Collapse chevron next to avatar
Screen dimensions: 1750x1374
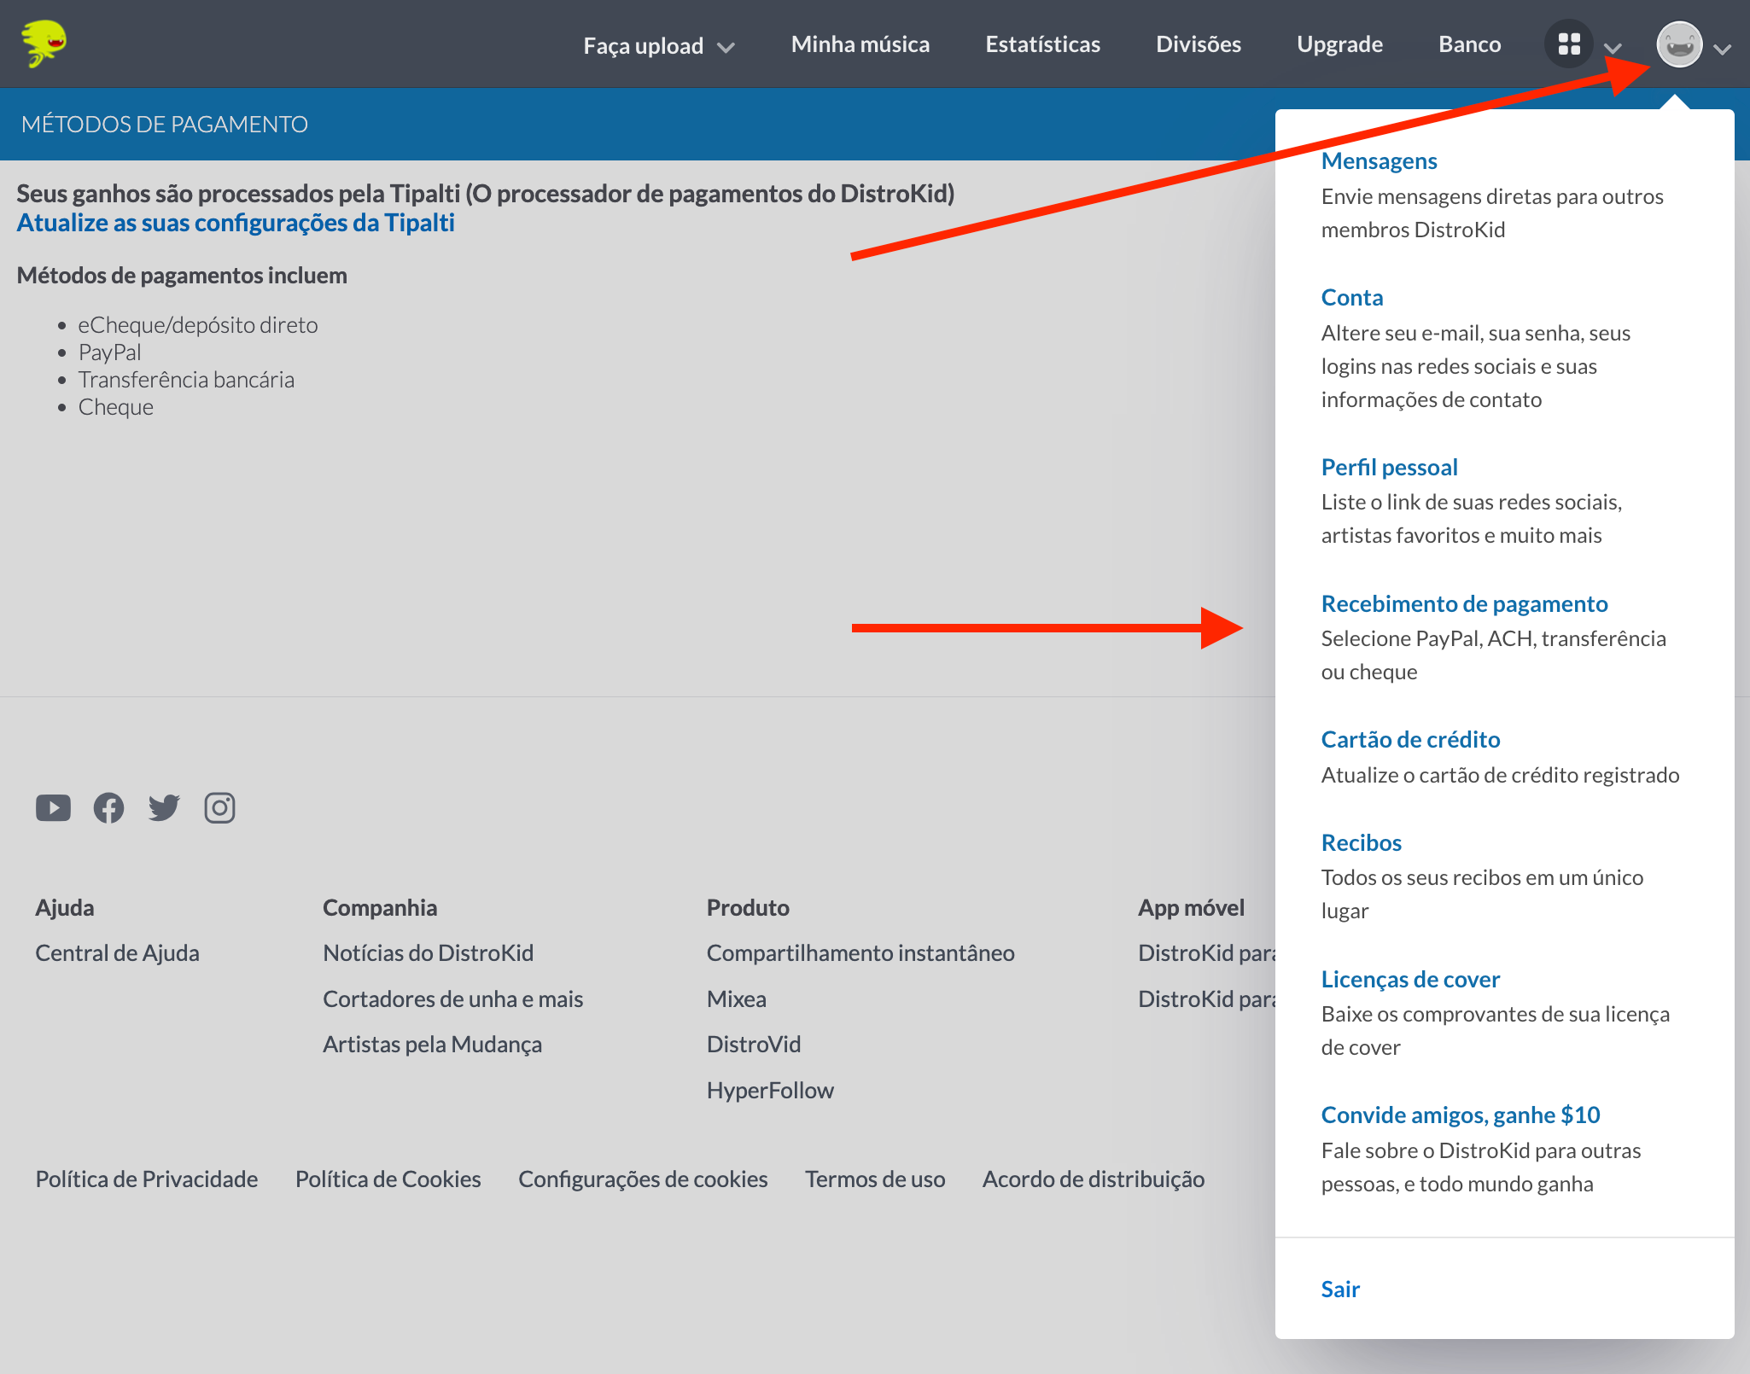(x=1723, y=49)
